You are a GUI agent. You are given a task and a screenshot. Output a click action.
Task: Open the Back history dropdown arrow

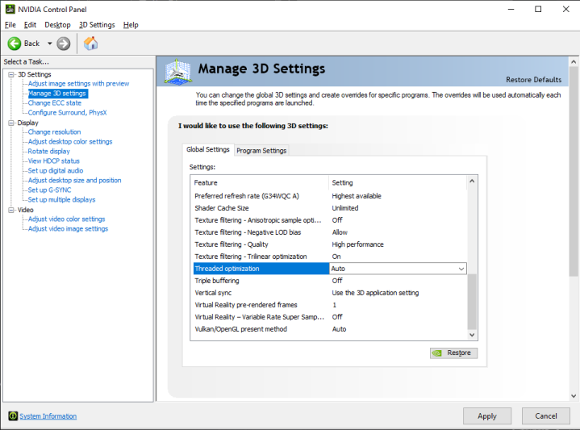pyautogui.click(x=49, y=44)
